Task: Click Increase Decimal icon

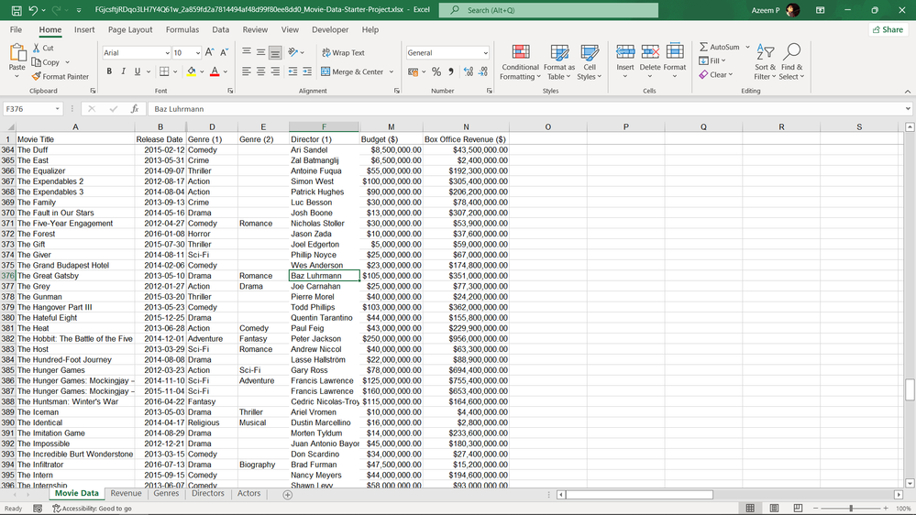Action: (469, 71)
